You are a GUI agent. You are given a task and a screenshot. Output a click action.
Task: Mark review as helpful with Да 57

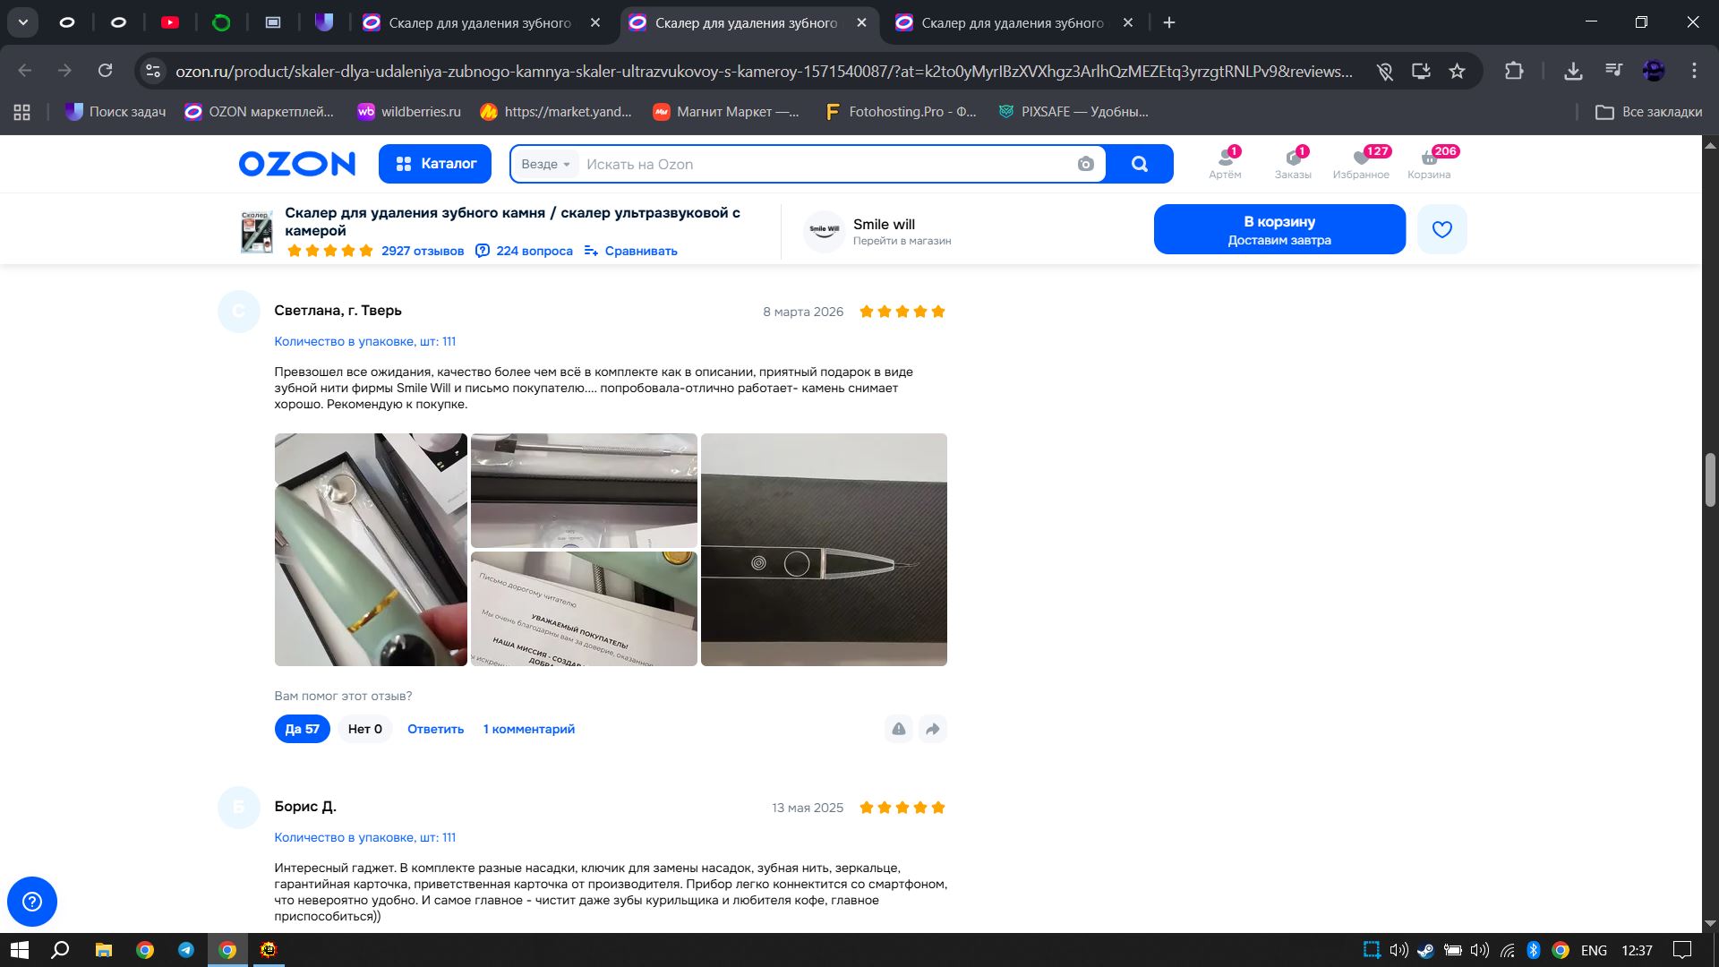tap(302, 729)
